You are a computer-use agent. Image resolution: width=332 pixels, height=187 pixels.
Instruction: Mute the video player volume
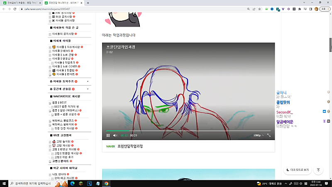tap(115, 135)
